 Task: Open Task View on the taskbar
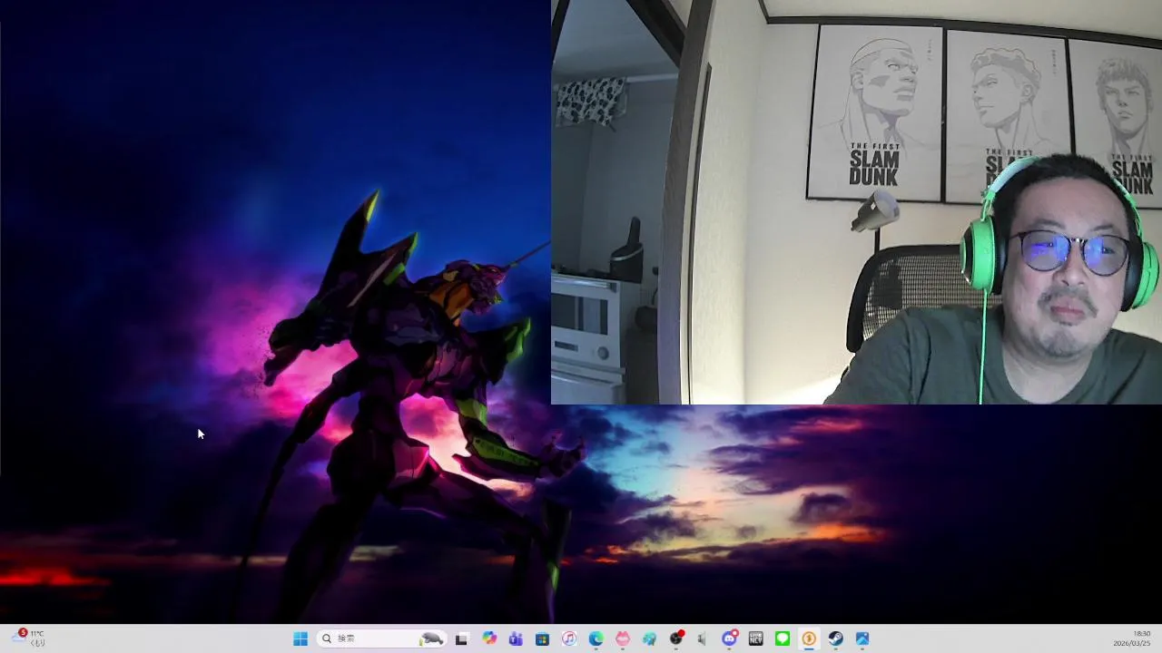(461, 638)
